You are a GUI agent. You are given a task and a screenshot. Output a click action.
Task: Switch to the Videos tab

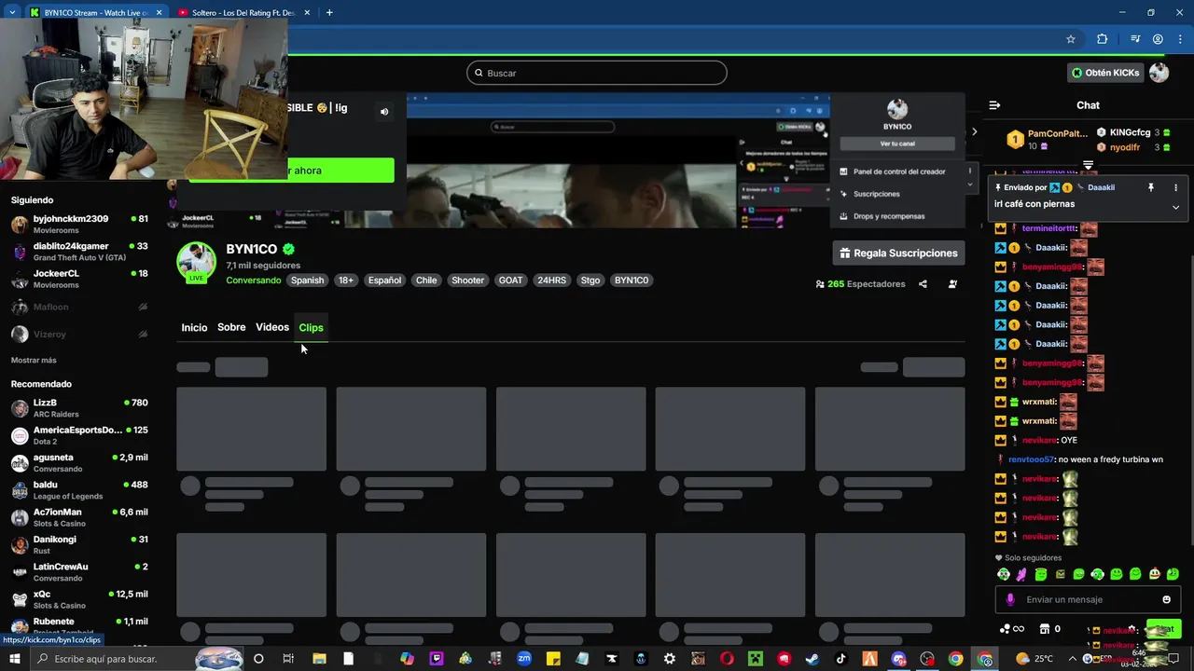click(x=272, y=327)
